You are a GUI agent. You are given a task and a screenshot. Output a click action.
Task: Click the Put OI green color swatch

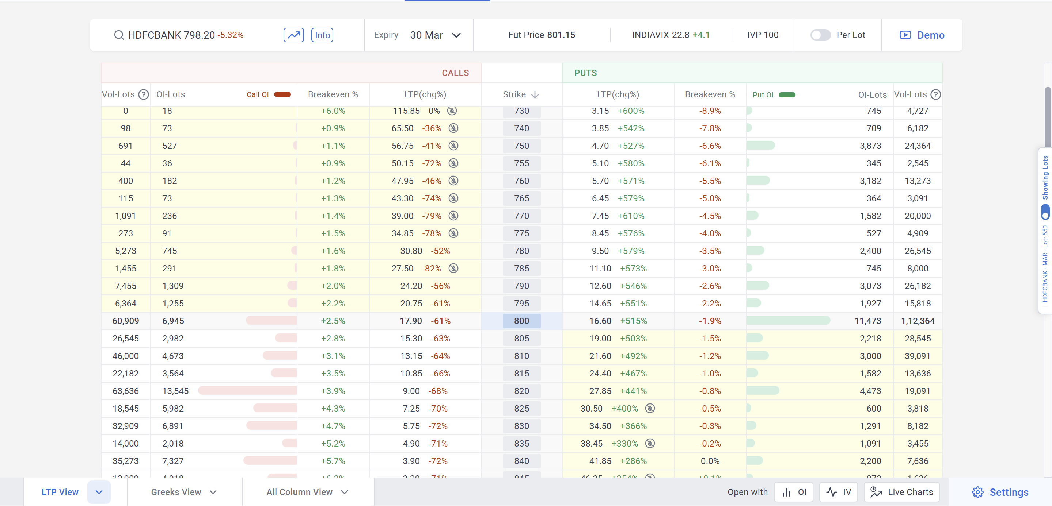(x=787, y=94)
